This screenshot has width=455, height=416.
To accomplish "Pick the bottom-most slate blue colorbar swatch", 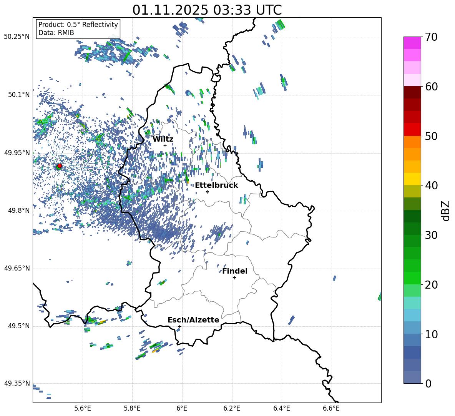I will click(x=412, y=377).
